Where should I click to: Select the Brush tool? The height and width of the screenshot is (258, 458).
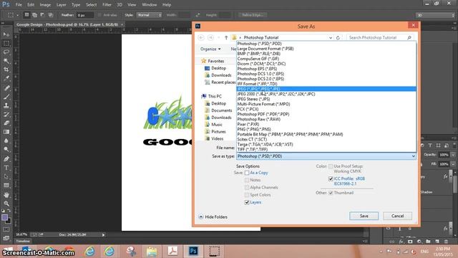pyautogui.click(x=6, y=97)
